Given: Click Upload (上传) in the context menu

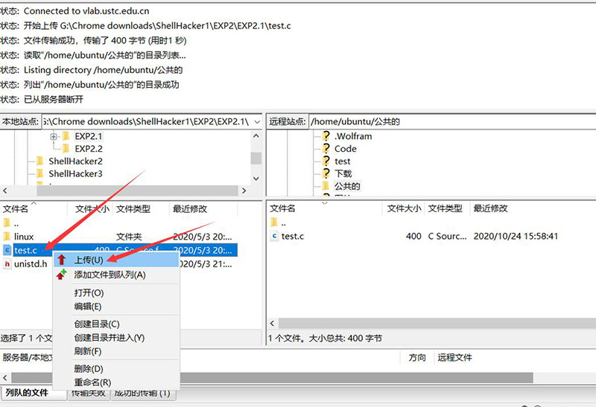Looking at the screenshot, I should coord(116,260).
